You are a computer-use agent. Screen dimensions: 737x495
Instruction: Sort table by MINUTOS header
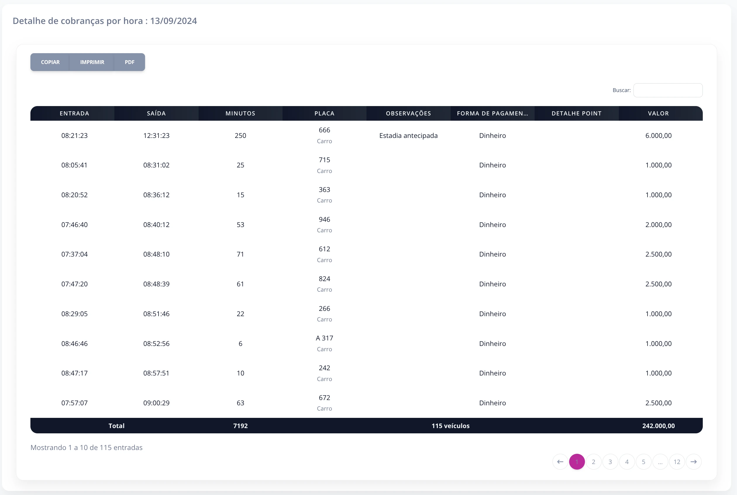point(240,113)
